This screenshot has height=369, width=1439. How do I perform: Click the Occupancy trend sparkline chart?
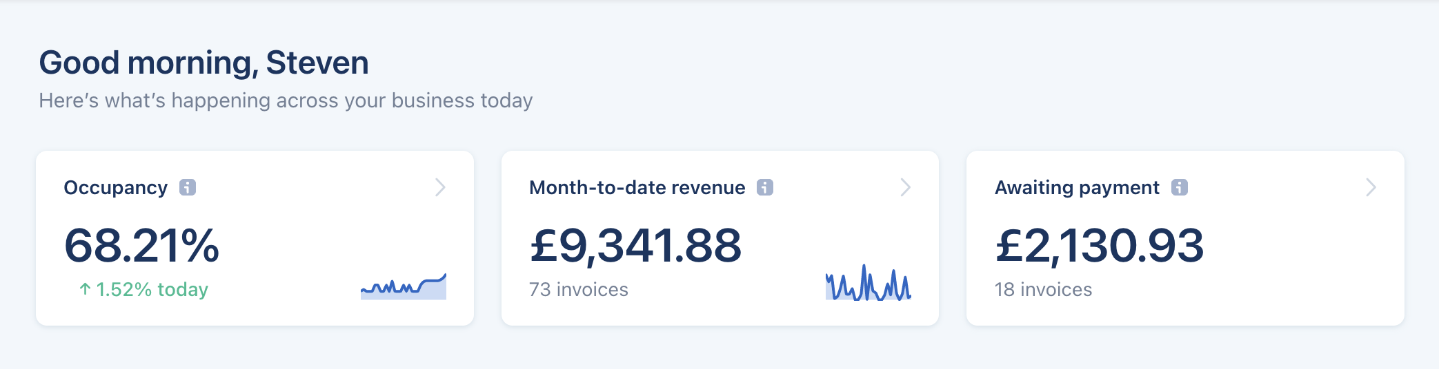coord(404,286)
